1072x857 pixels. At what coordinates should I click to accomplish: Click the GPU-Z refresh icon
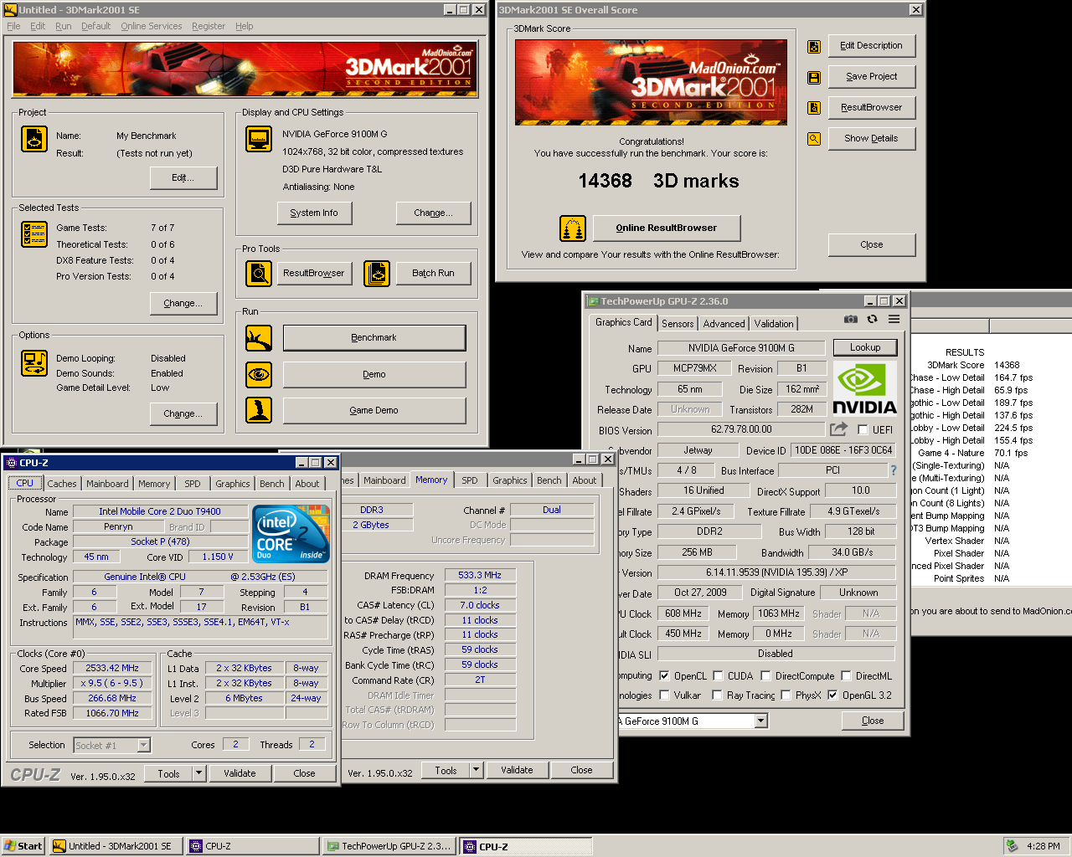tap(872, 319)
